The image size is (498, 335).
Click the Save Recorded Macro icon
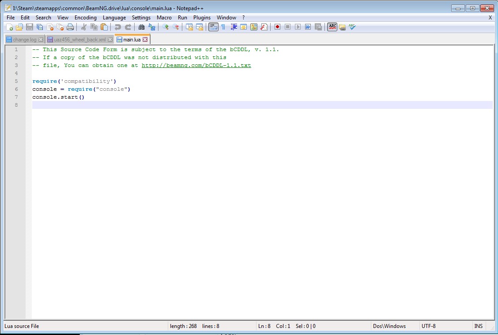[318, 27]
